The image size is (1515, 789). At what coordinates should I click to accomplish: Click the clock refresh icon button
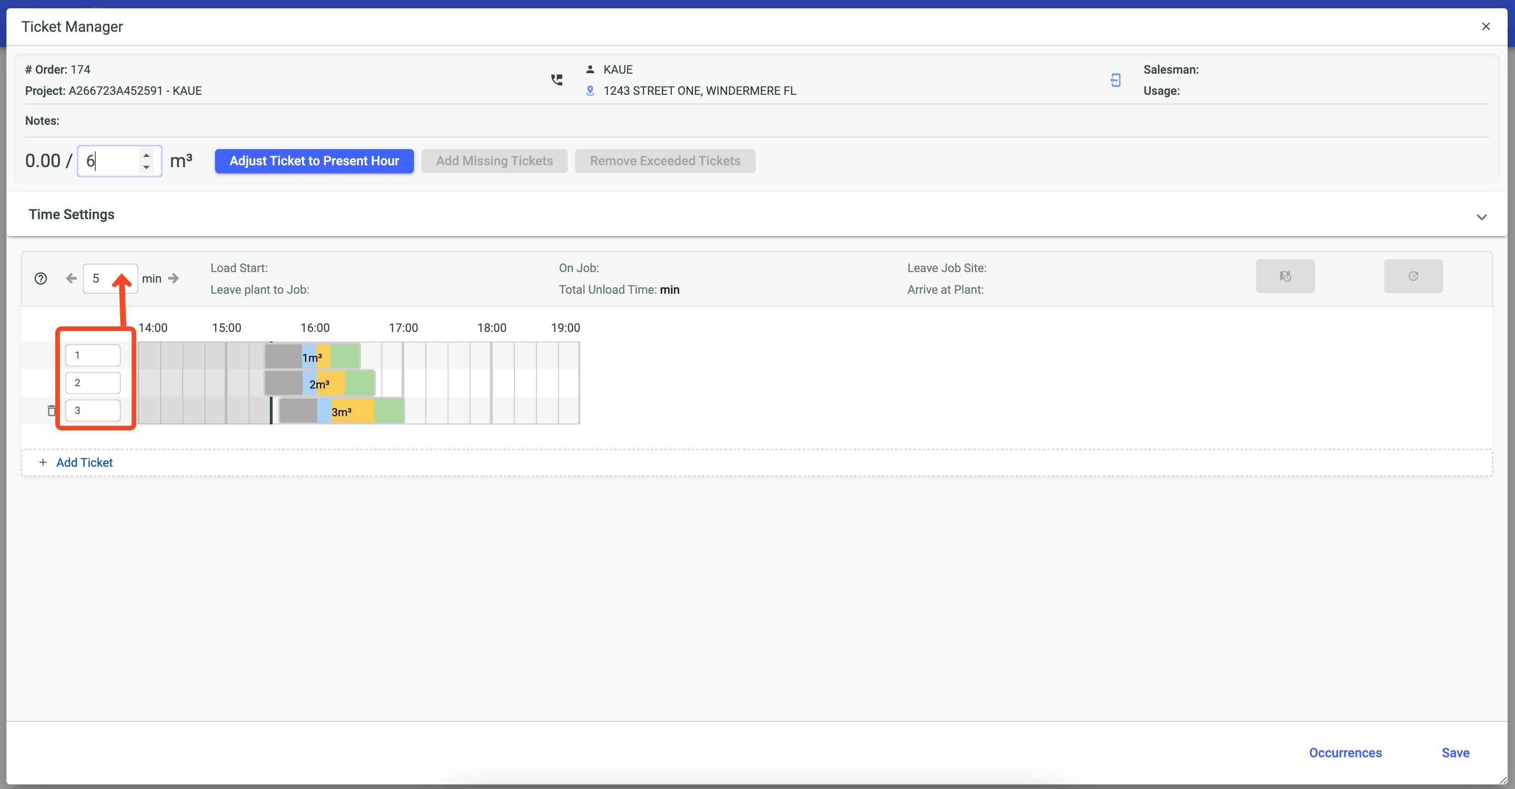pos(1413,276)
